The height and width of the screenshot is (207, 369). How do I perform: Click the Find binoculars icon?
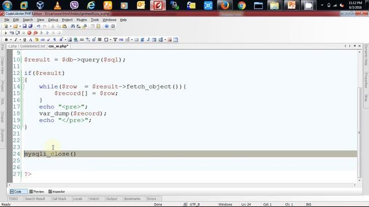[x=73, y=26]
